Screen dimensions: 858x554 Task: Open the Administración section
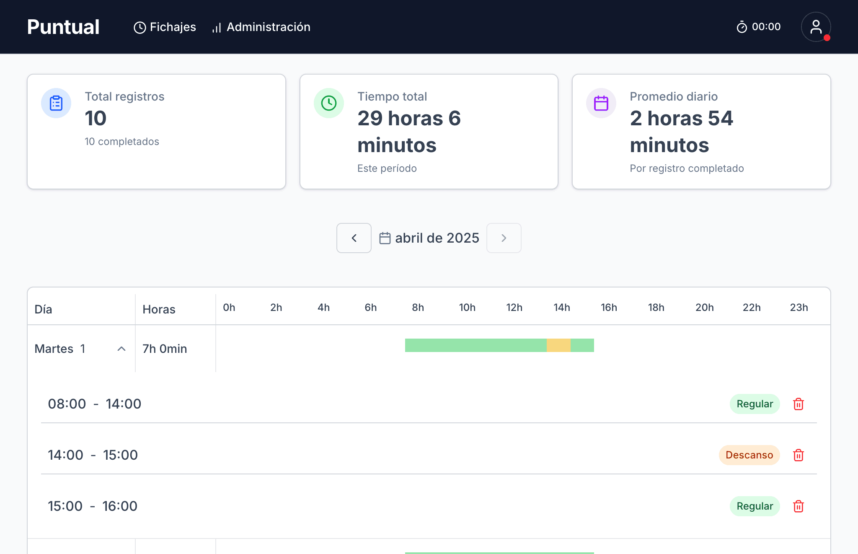point(268,27)
